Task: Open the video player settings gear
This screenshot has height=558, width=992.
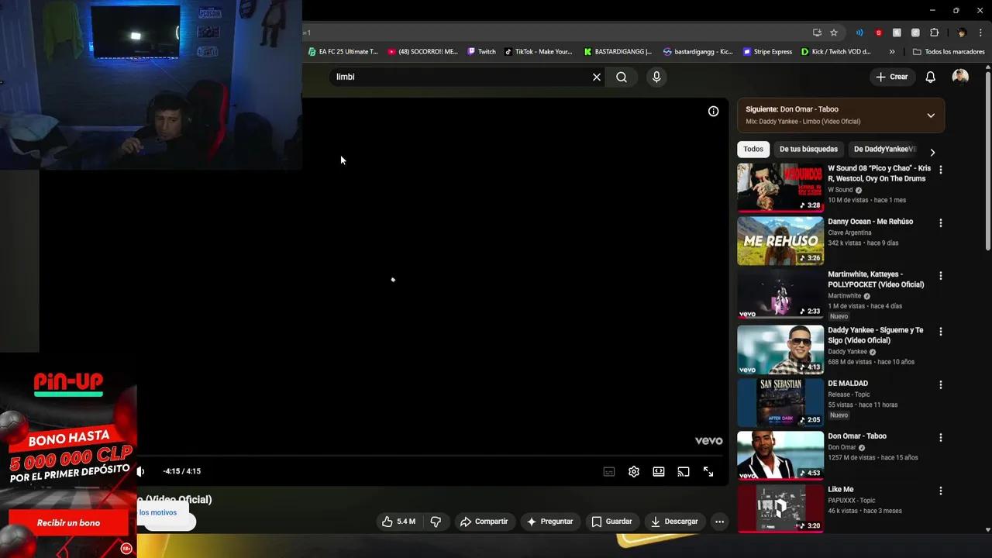Action: tap(633, 471)
